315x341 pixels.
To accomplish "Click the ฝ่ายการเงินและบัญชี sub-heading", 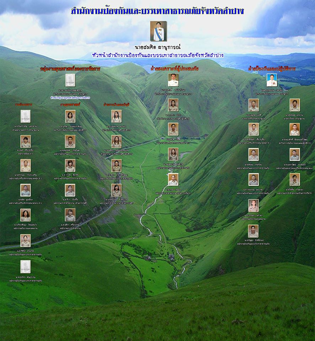I will pos(116,105).
